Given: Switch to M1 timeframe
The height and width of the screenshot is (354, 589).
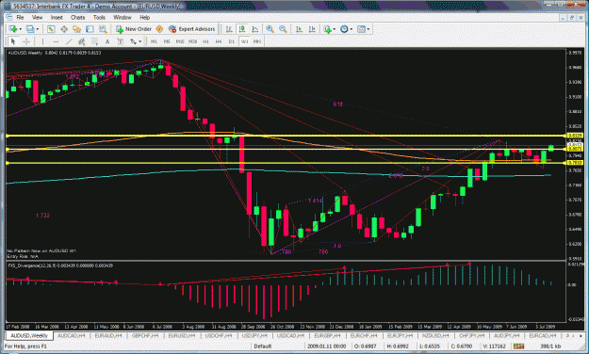Looking at the screenshot, I should pyautogui.click(x=154, y=41).
